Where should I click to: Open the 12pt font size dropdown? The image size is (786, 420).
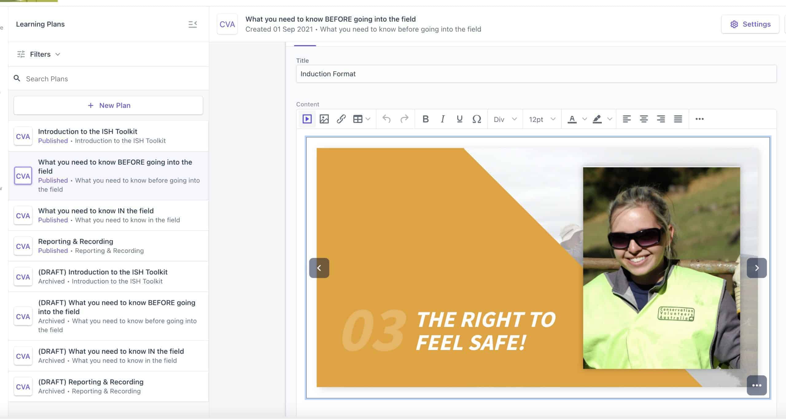click(x=542, y=119)
